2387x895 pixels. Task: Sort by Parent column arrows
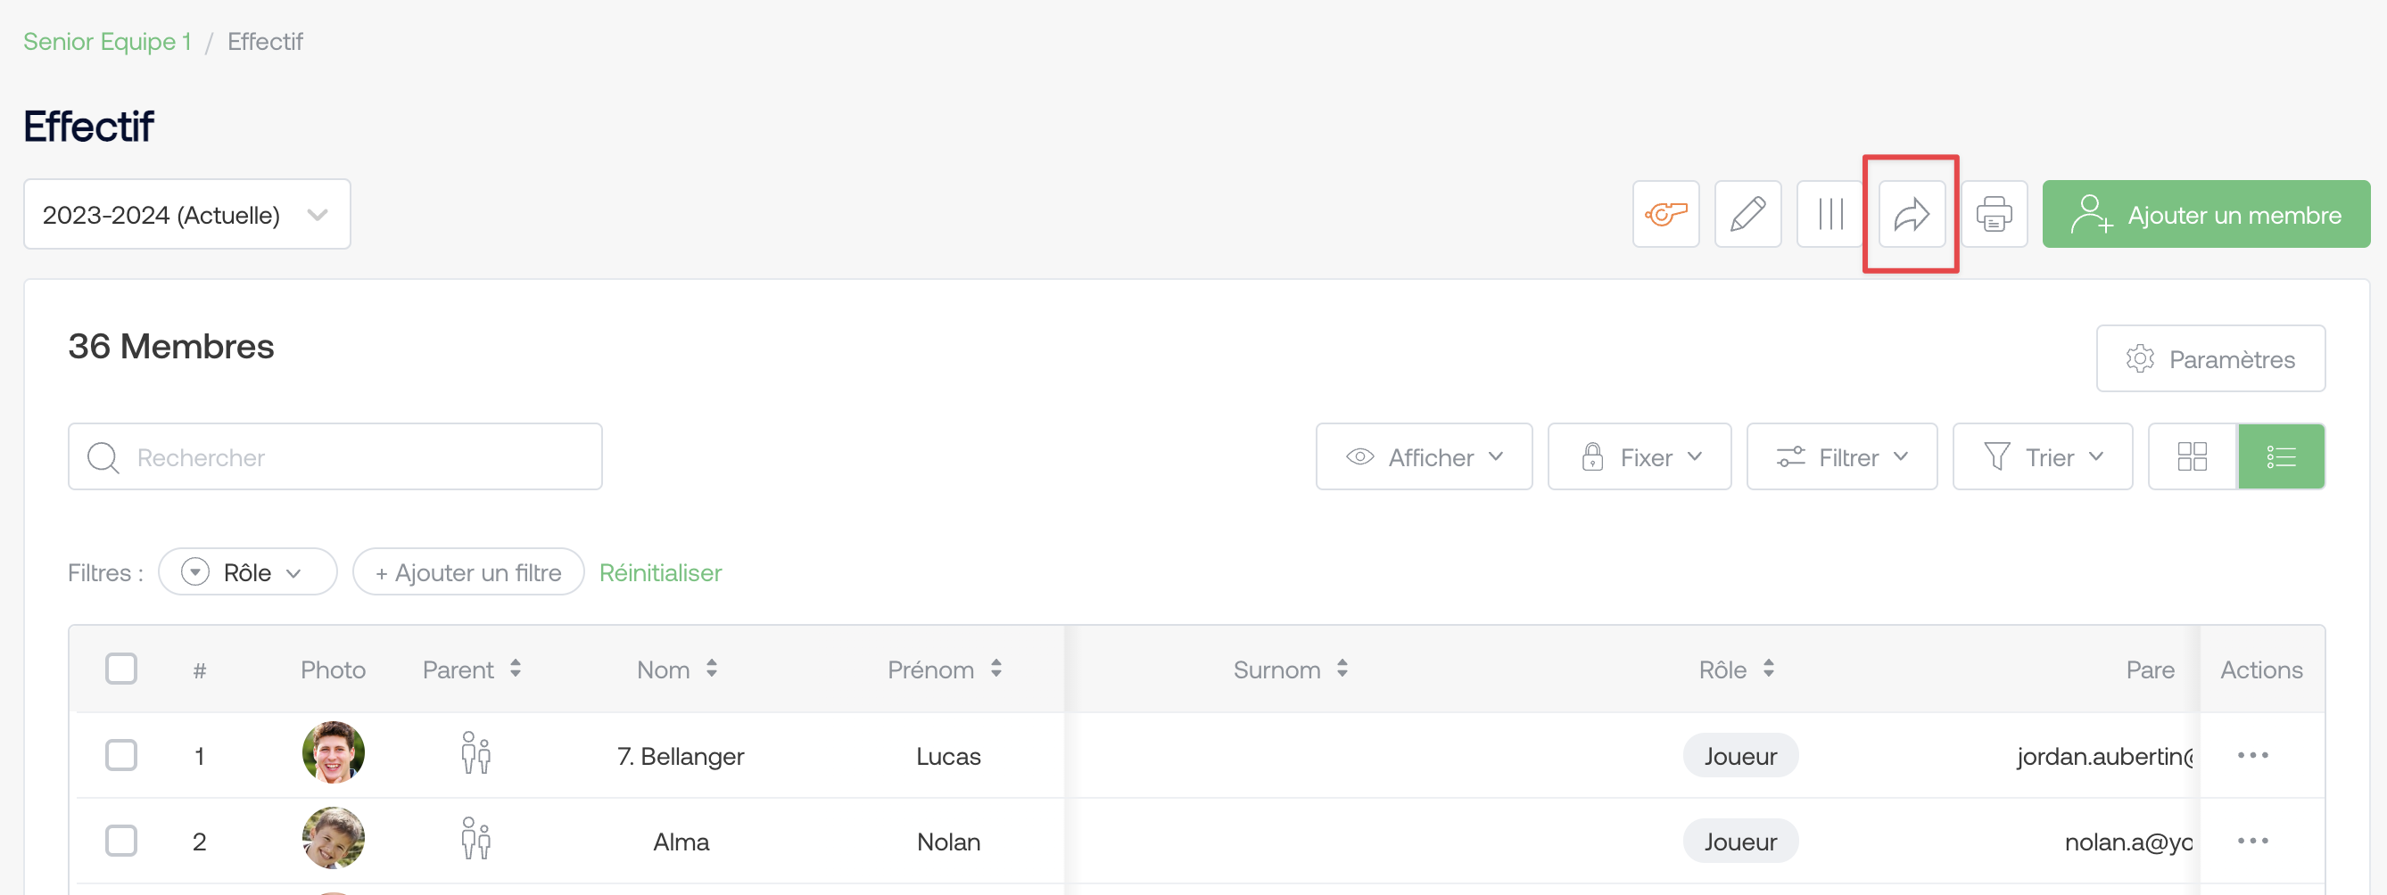(x=516, y=668)
